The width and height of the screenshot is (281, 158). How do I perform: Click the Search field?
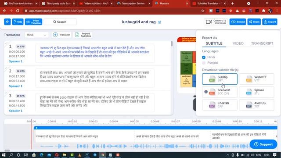point(60,22)
